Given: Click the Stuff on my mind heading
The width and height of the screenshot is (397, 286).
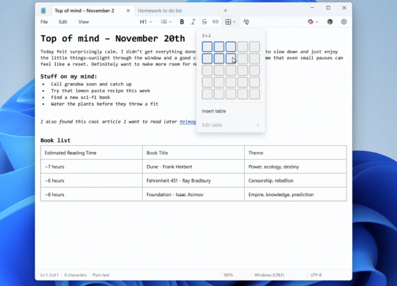Looking at the screenshot, I should coord(69,77).
